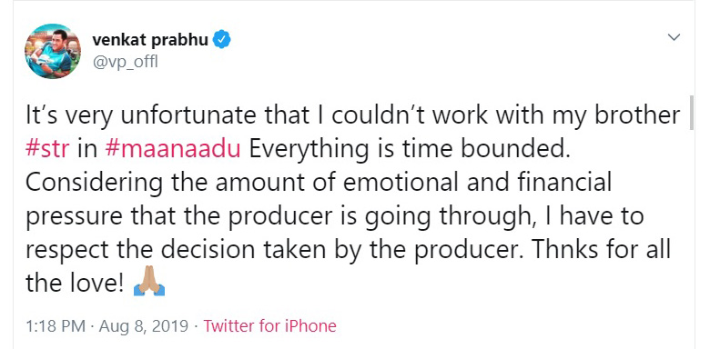Click the venkat prabhu display name
The image size is (710, 349).
click(x=150, y=40)
